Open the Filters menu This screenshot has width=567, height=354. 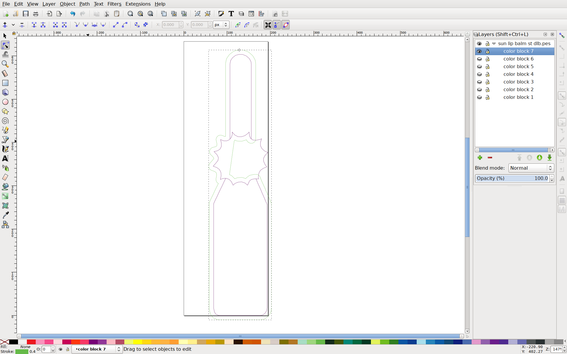tap(114, 4)
